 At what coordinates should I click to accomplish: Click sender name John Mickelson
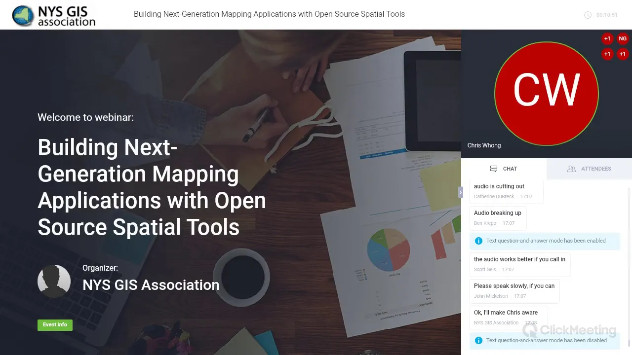tap(491, 296)
